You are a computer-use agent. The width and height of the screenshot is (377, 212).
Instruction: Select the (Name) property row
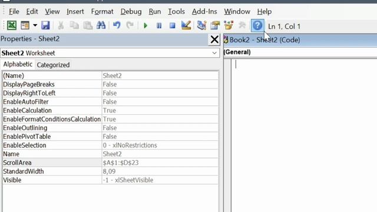(x=110, y=76)
